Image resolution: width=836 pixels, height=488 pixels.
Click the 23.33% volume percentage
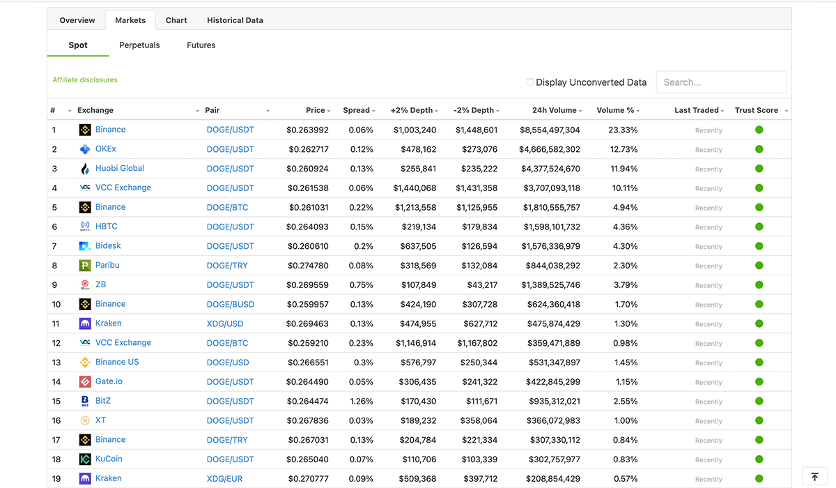pyautogui.click(x=623, y=130)
